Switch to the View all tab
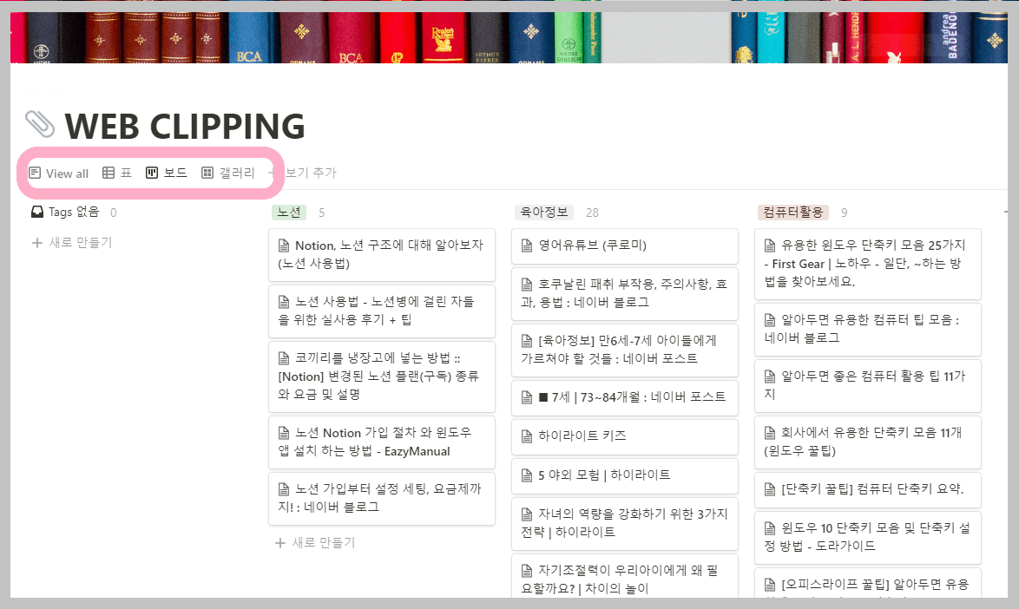 point(59,173)
